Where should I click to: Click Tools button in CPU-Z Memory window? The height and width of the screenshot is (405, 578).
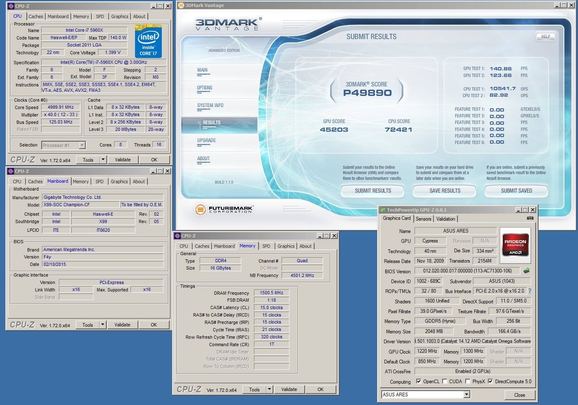tap(254, 389)
